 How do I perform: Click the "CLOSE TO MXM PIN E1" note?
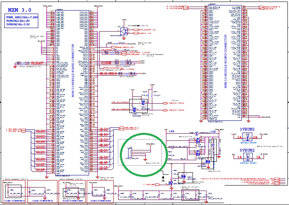tap(14, 201)
